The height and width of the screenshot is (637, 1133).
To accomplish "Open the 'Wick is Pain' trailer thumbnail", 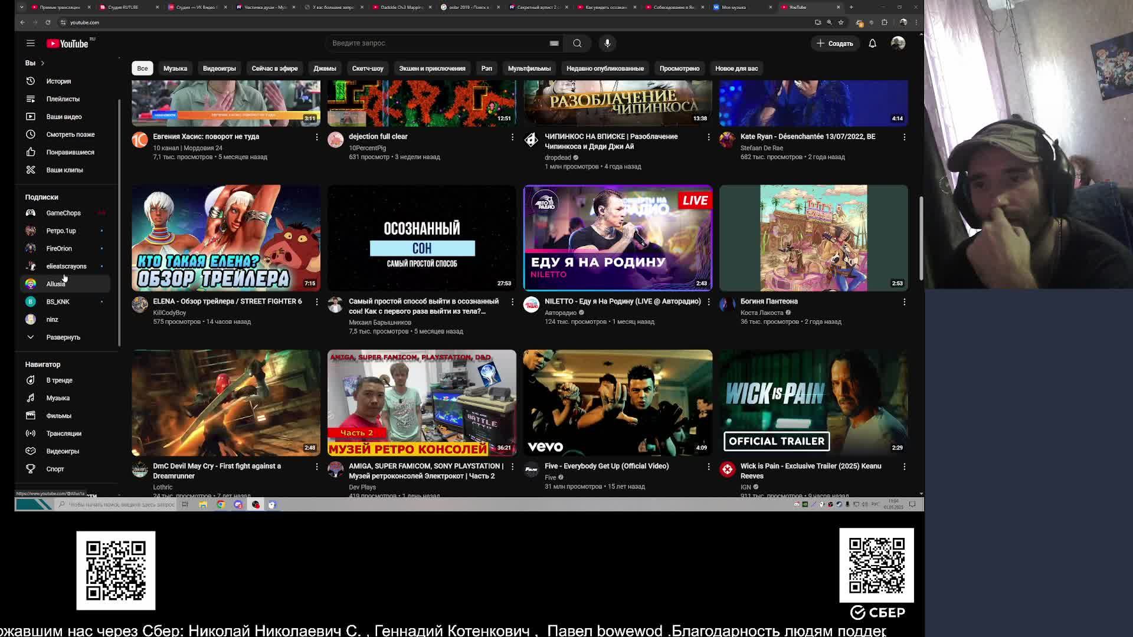I will 813,403.
